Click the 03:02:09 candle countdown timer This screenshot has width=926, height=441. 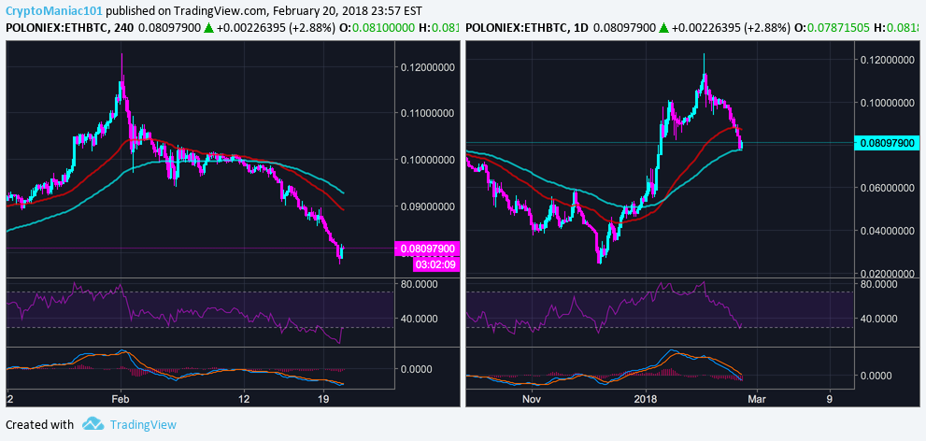tap(436, 264)
